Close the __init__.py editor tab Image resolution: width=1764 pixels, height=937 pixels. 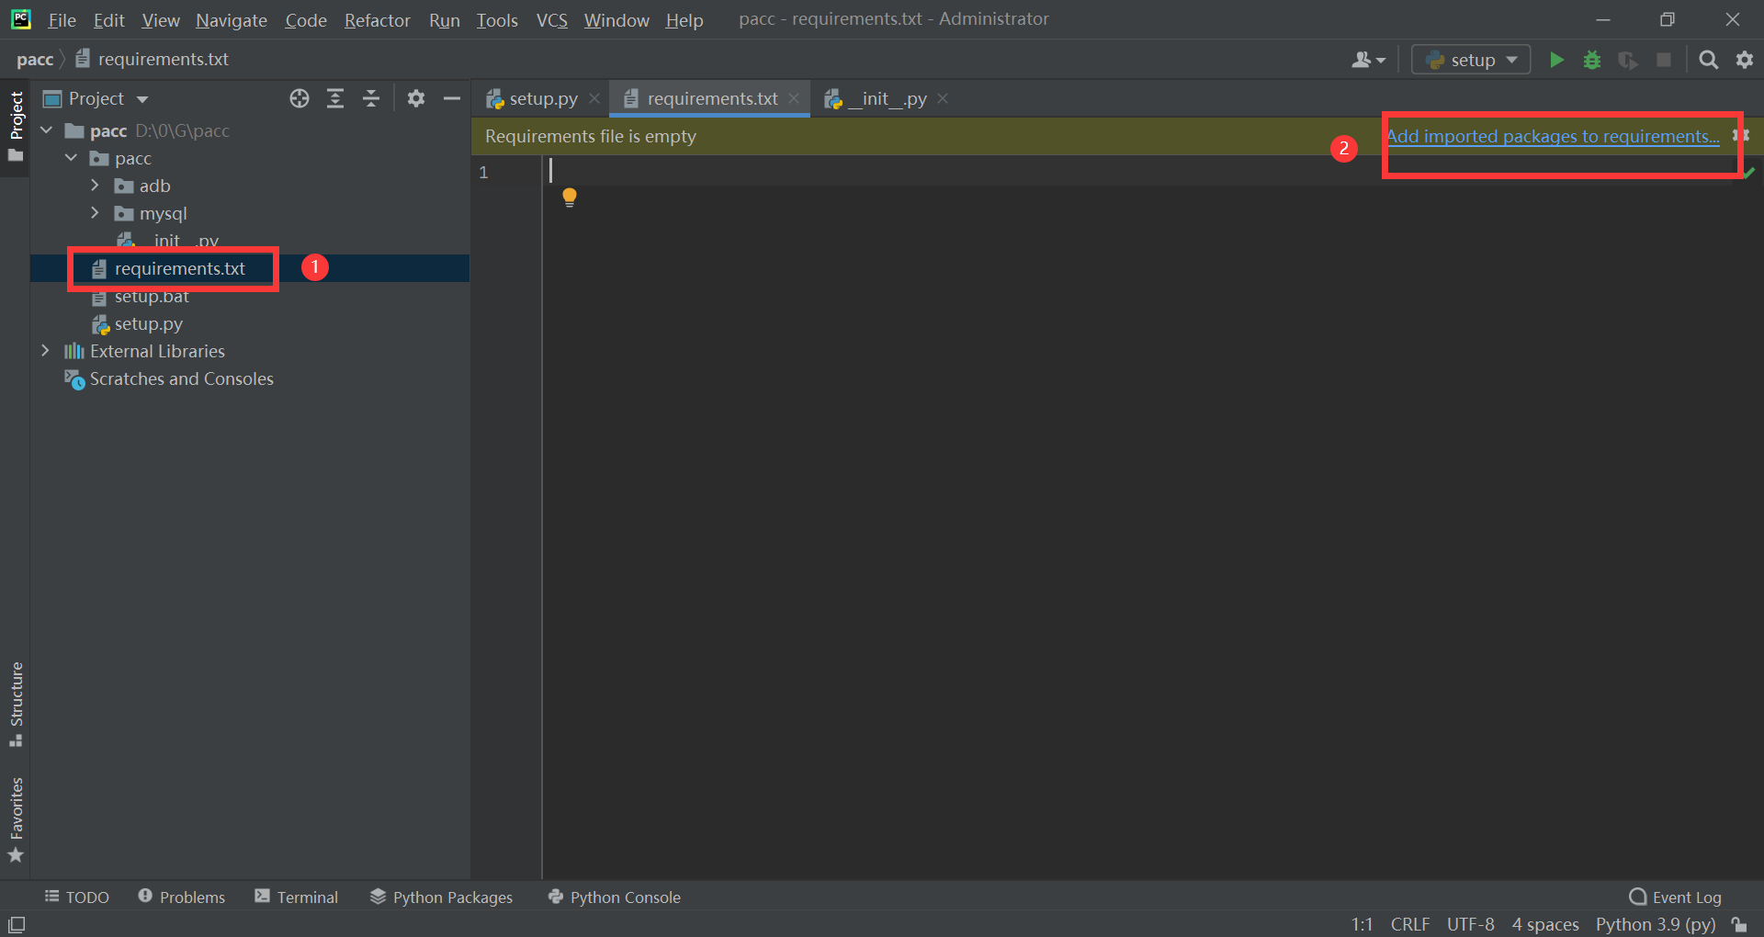(943, 98)
